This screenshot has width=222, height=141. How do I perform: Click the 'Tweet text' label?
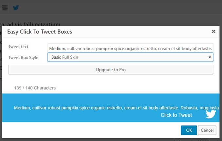(18, 47)
